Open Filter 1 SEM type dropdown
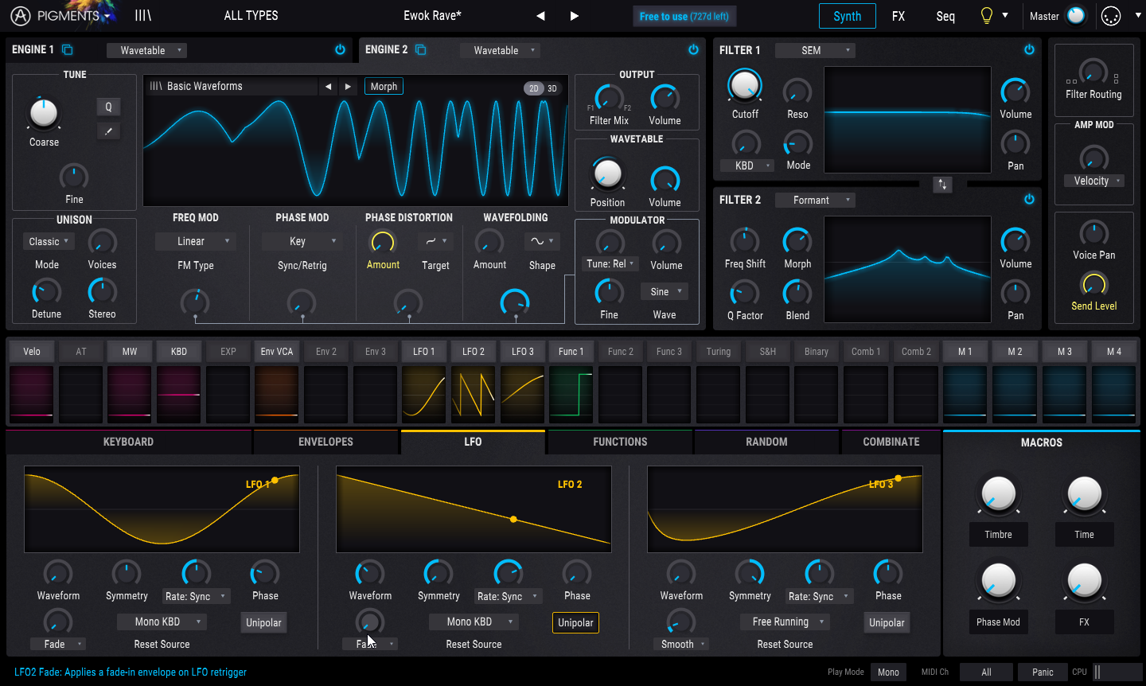 click(815, 50)
